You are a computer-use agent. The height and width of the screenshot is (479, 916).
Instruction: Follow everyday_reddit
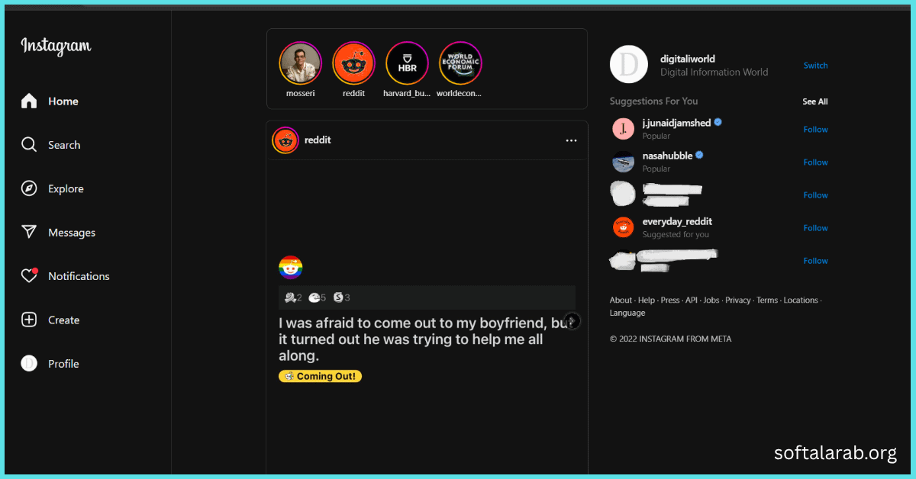point(815,228)
